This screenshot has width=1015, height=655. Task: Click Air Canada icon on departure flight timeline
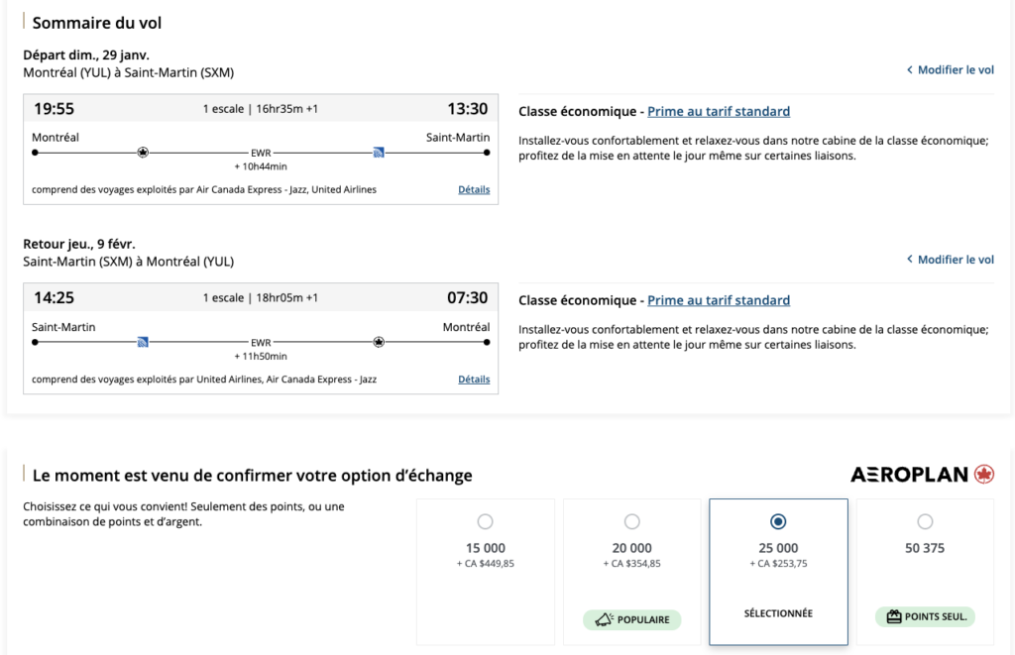(143, 153)
